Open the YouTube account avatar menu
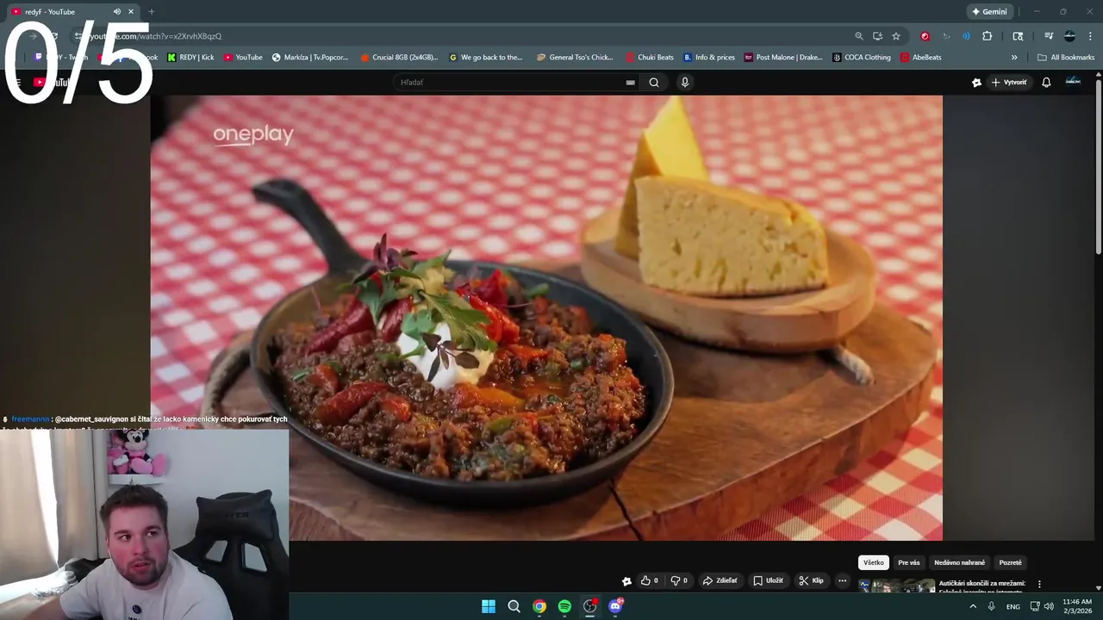1103x620 pixels. tap(1073, 82)
